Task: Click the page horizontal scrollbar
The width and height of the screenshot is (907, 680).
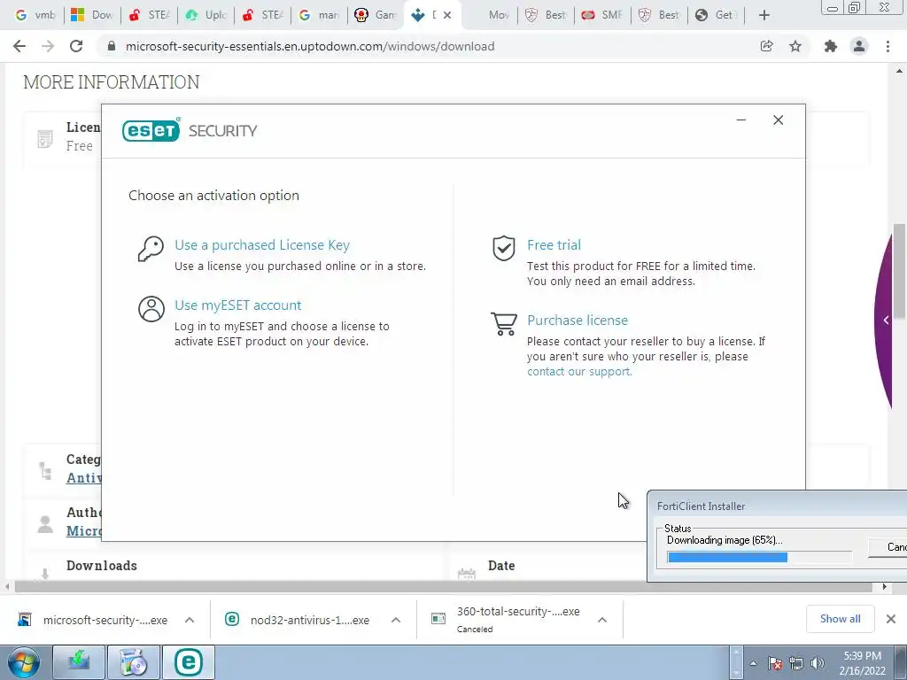Action: (x=445, y=587)
